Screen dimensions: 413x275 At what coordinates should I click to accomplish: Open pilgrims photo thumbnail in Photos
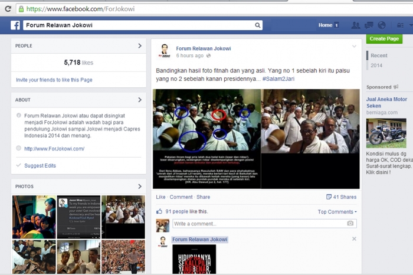click(x=123, y=217)
